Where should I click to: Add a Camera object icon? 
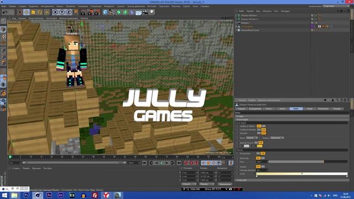(x=145, y=12)
